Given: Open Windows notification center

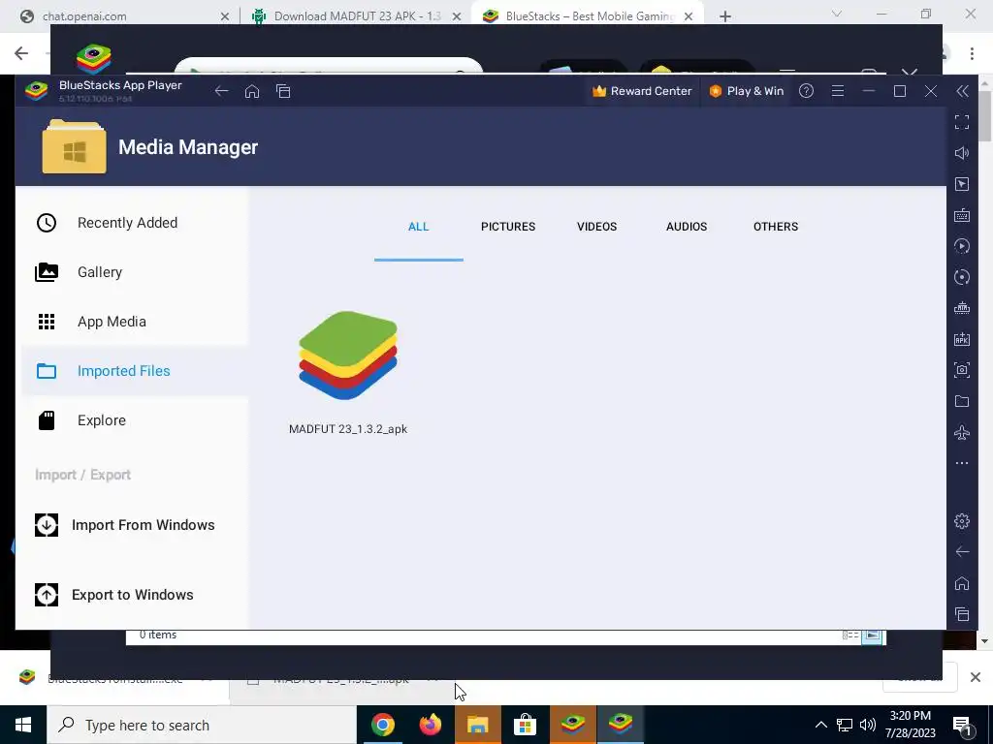Looking at the screenshot, I should 962,725.
